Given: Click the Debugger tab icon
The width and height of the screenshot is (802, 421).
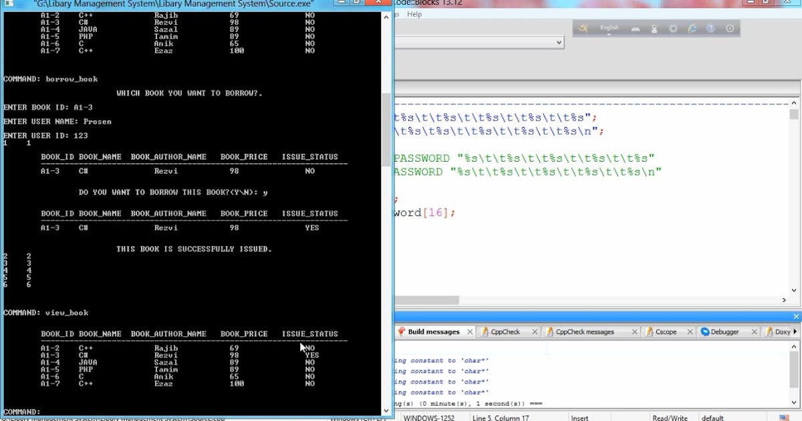Looking at the screenshot, I should tap(705, 331).
